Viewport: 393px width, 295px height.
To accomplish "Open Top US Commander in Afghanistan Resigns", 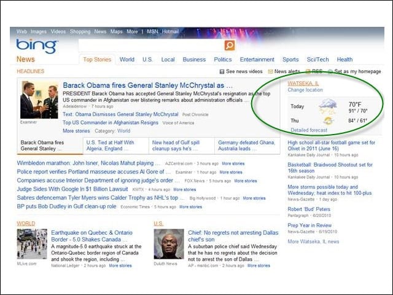I will click(x=111, y=123).
